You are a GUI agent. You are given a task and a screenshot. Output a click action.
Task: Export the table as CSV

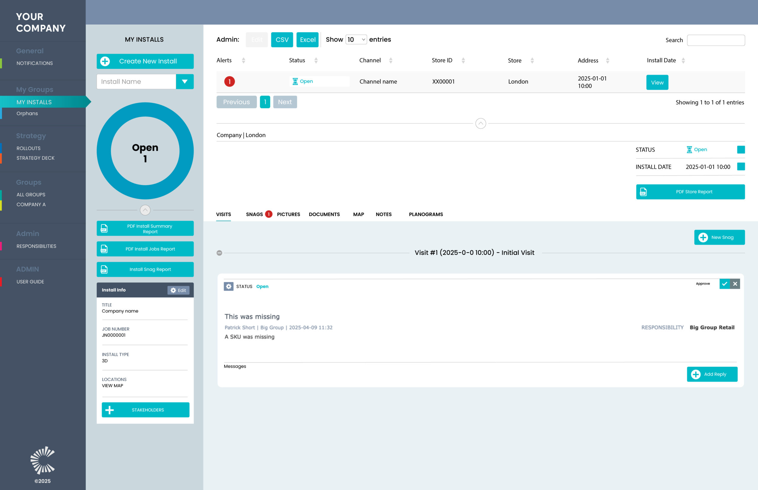pos(282,39)
